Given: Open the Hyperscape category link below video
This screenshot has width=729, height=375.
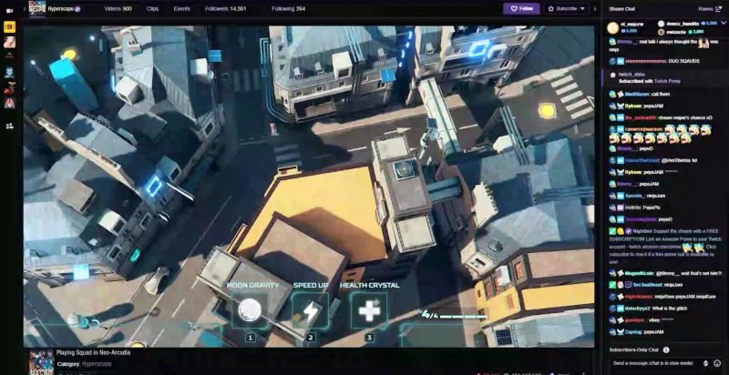Looking at the screenshot, I should (98, 364).
